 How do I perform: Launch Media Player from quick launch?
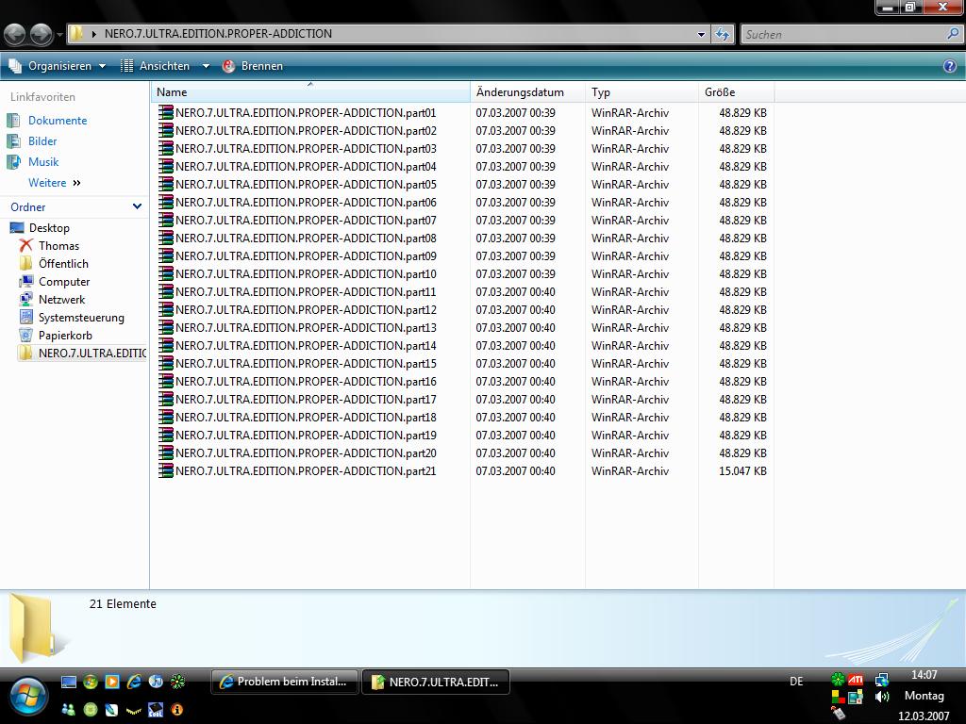coord(112,682)
